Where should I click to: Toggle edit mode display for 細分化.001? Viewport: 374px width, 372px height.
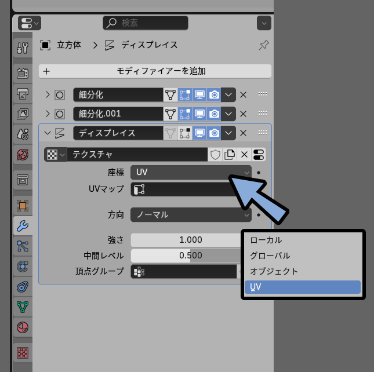(x=185, y=114)
